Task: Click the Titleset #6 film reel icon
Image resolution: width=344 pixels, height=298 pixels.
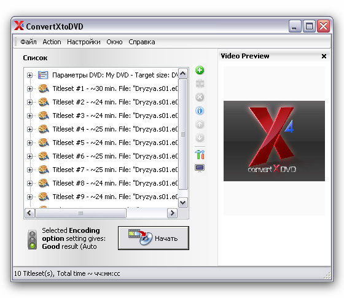Action: click(44, 156)
